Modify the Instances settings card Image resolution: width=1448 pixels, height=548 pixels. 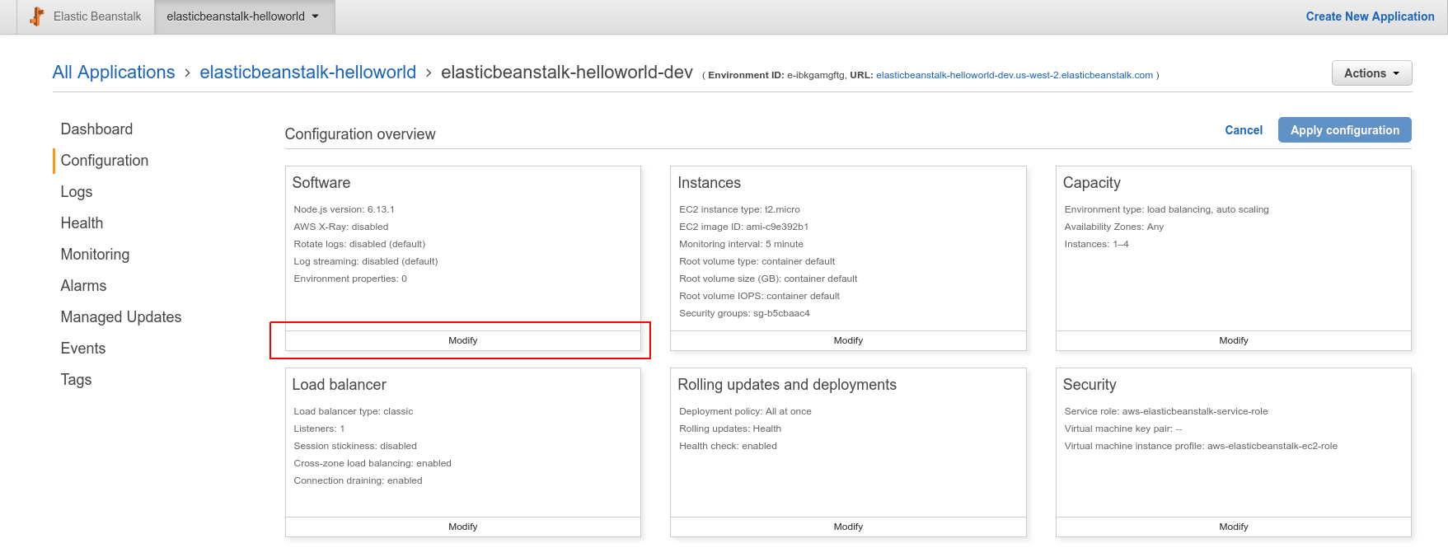[x=848, y=340]
